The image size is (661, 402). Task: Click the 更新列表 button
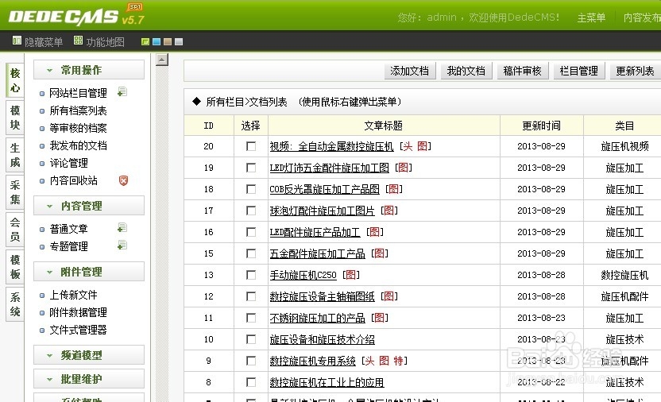tap(636, 71)
